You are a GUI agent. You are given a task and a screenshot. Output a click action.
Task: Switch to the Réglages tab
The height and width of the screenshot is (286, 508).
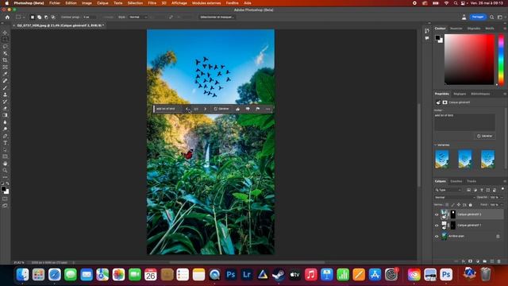coord(460,94)
